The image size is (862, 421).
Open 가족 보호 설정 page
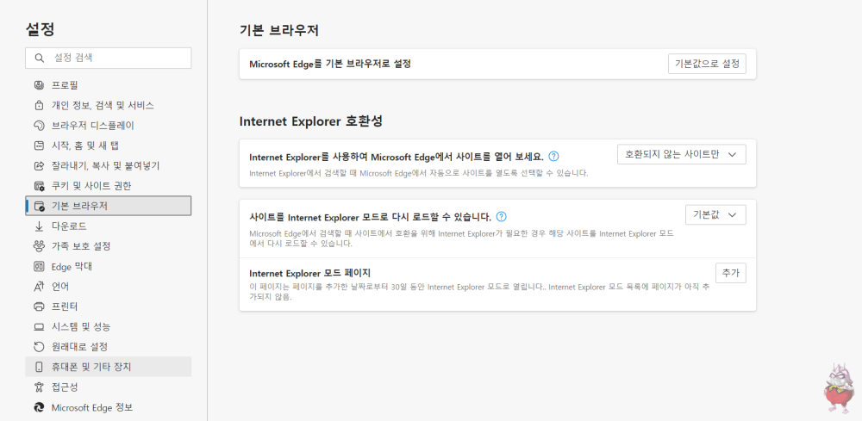(x=109, y=246)
